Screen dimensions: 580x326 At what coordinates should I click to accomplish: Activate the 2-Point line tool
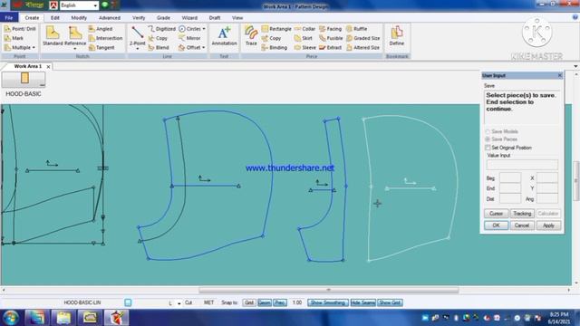[x=137, y=35]
